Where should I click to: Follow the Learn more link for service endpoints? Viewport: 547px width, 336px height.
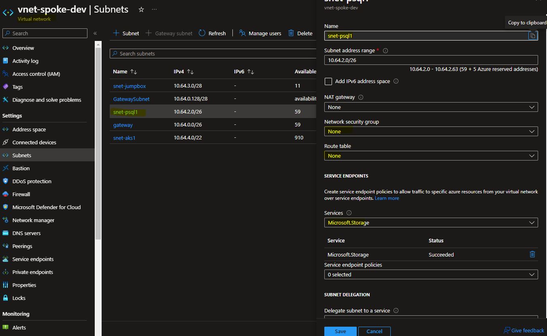pos(387,198)
